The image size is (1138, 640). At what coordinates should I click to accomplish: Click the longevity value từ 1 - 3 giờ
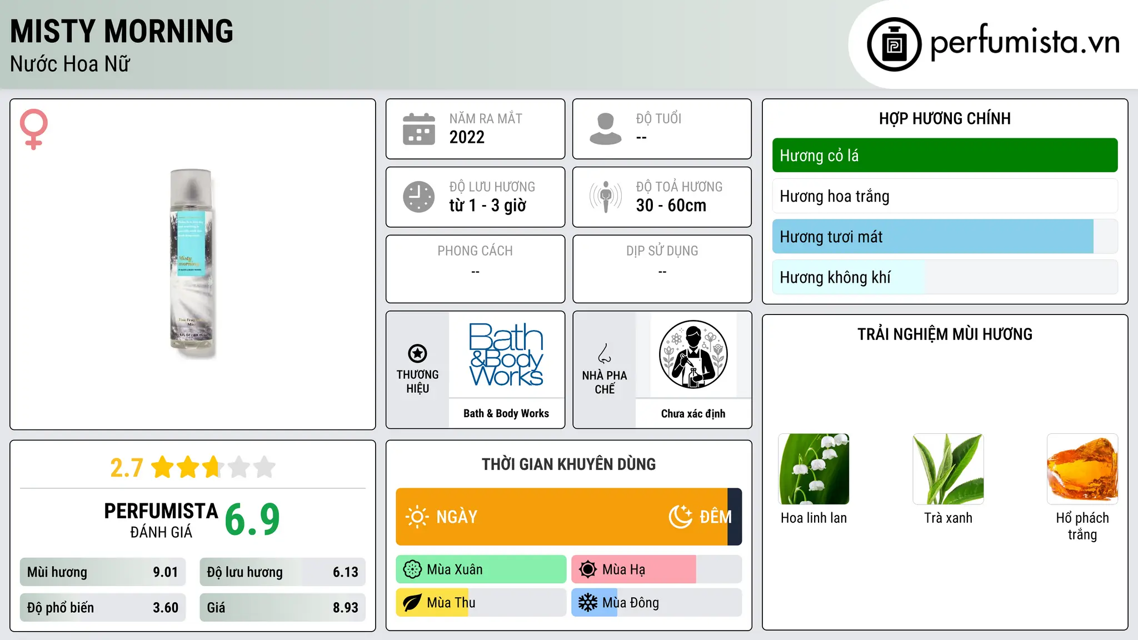[x=488, y=206]
